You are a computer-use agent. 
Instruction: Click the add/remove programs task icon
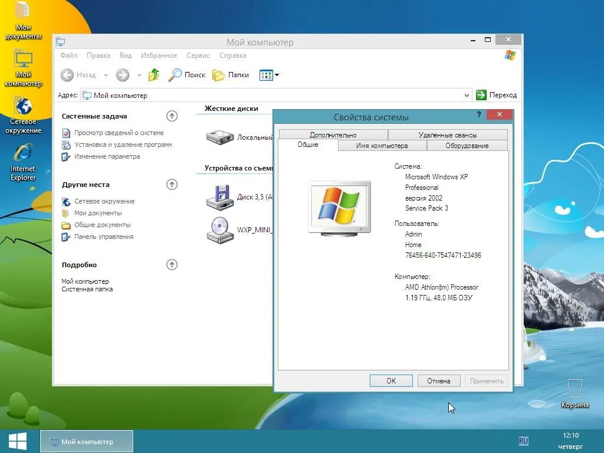click(x=66, y=145)
